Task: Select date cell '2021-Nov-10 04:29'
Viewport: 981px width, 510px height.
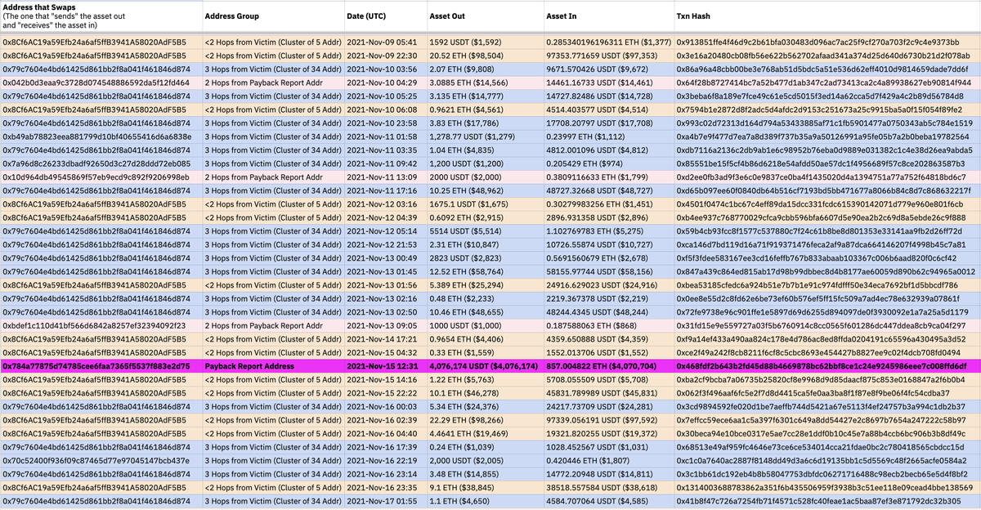Action: (x=385, y=83)
